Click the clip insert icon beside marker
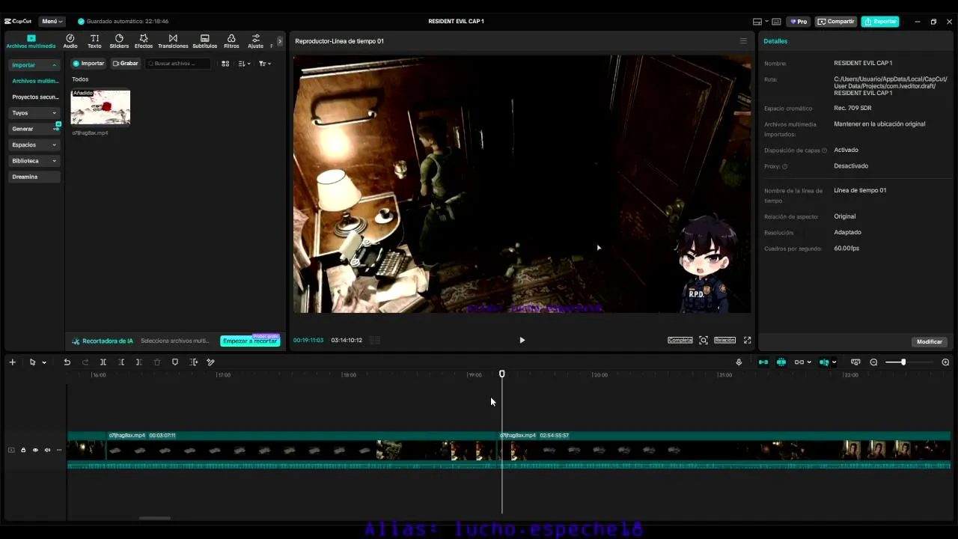The image size is (958, 539). click(x=193, y=362)
